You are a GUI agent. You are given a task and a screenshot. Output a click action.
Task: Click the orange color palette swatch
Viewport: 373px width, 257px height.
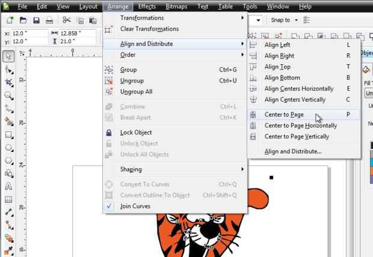[372, 171]
